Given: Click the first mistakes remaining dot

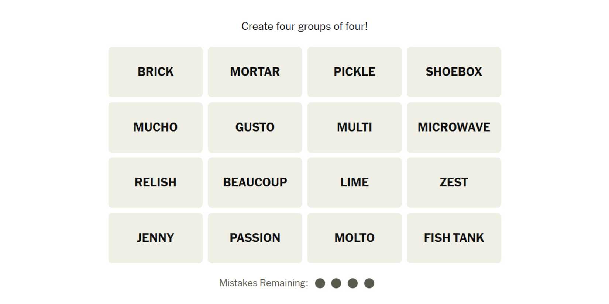Looking at the screenshot, I should (320, 283).
